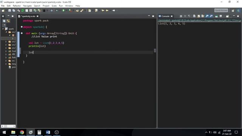The height and width of the screenshot is (136, 242).
Task: Select the spark project in Package Explorer
Action: (x=9, y=29)
